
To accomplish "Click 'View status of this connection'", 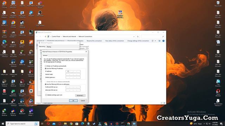I will coord(115,41).
